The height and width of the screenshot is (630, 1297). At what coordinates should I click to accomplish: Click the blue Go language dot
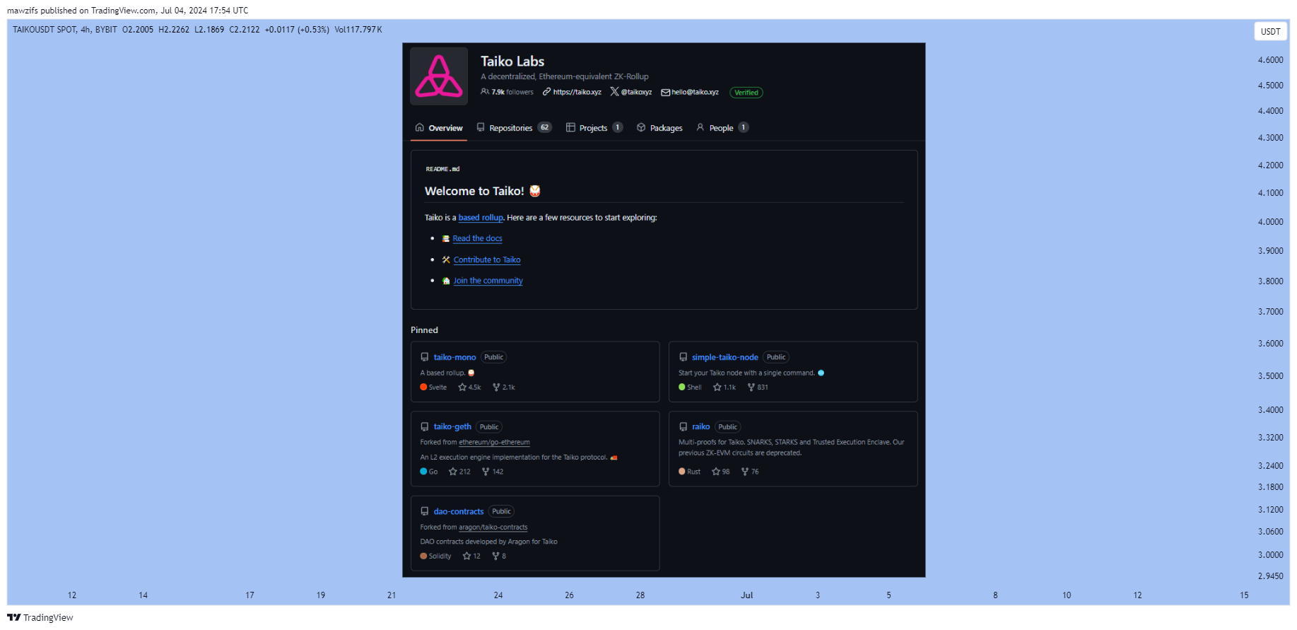coord(424,472)
